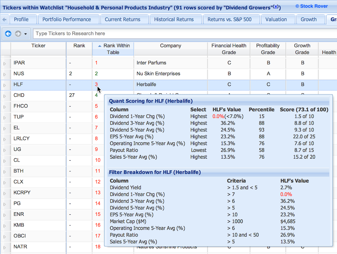Expand the EL row

[x=5, y=129]
